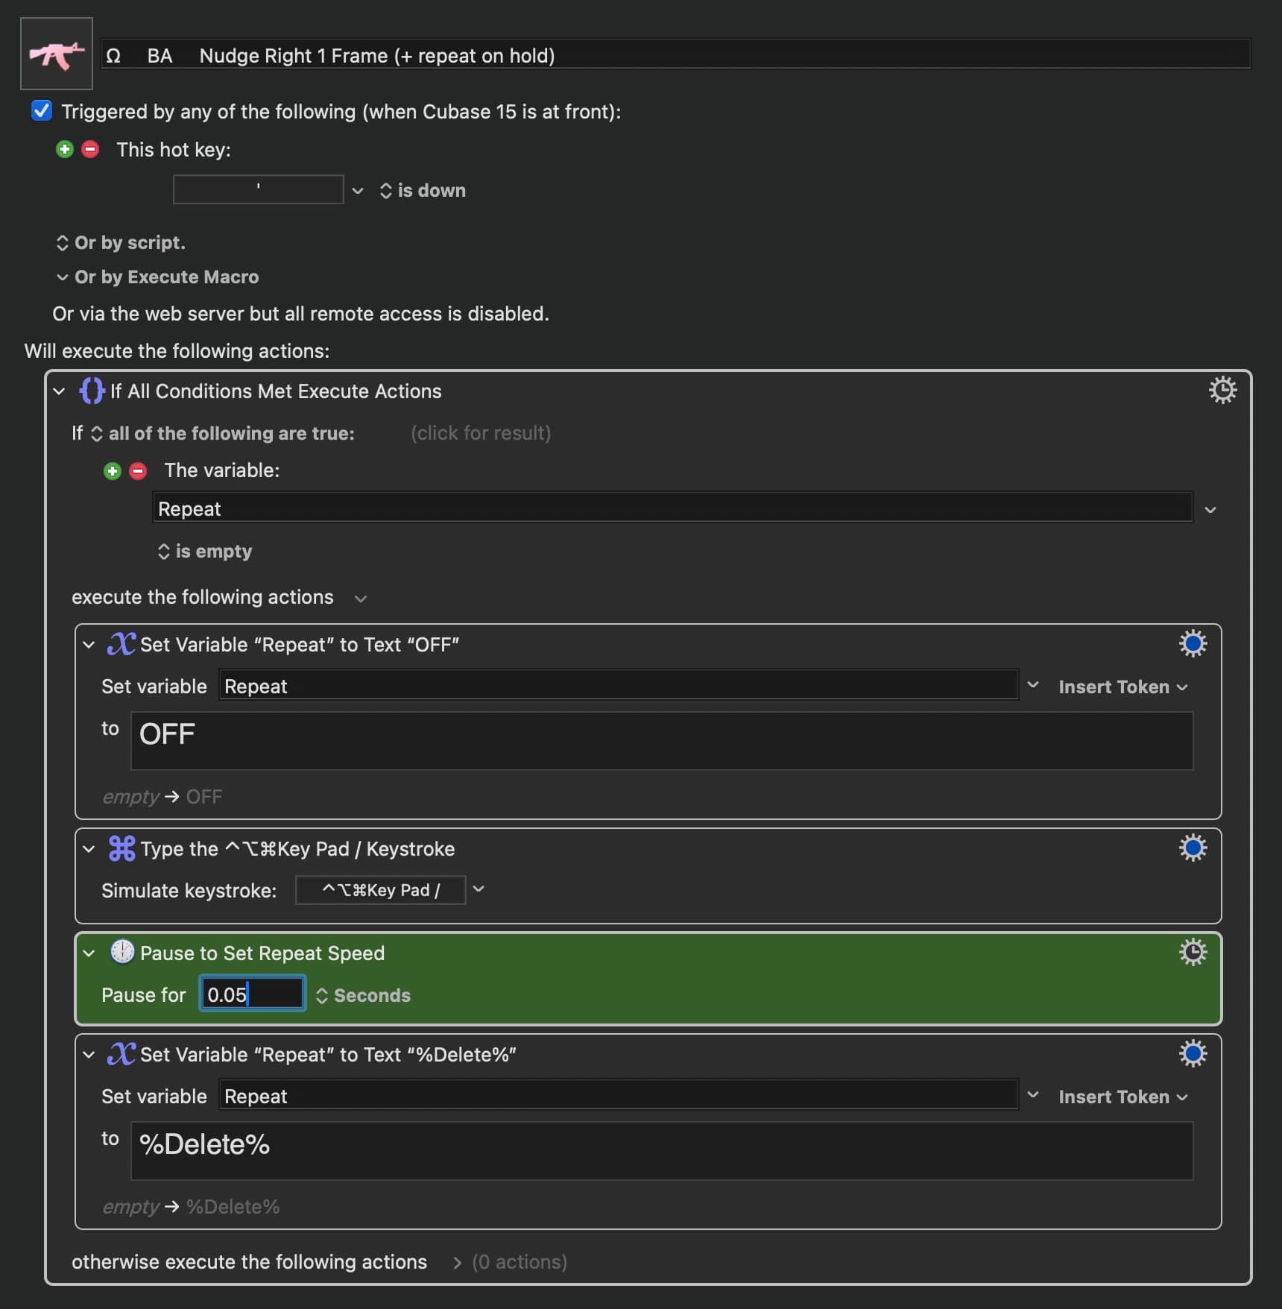Add a condition with the green plus
The height and width of the screenshot is (1309, 1282).
[x=113, y=471]
